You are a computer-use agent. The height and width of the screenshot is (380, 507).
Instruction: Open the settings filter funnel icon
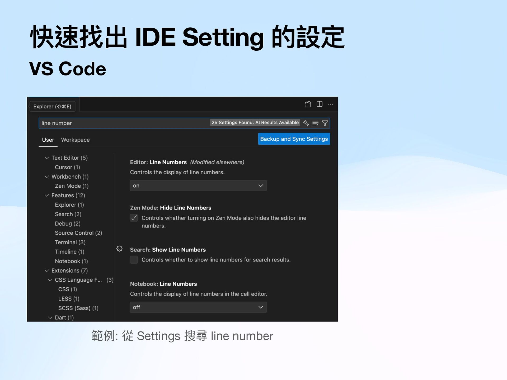[325, 123]
